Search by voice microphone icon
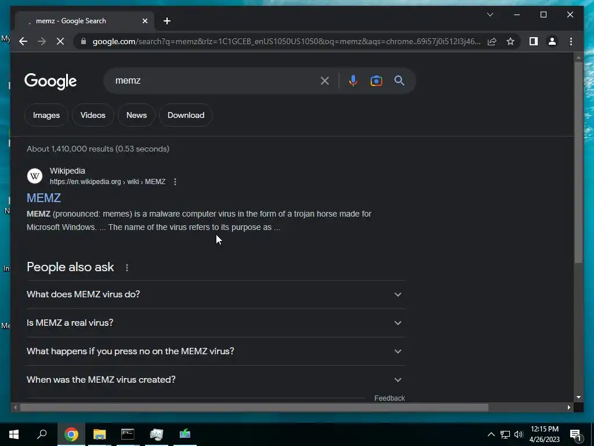 click(x=353, y=81)
